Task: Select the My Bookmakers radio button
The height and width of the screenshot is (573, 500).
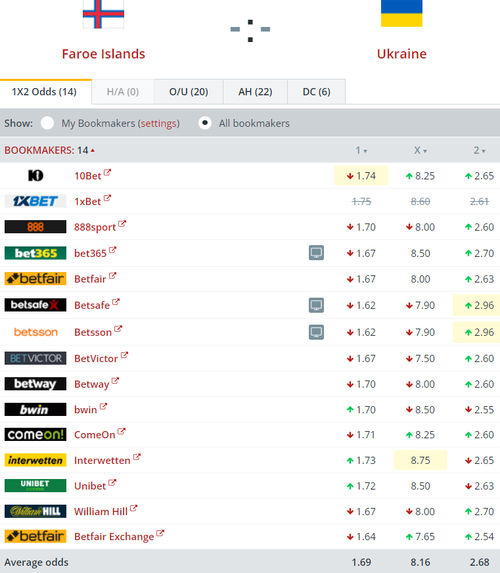Action: tap(47, 123)
